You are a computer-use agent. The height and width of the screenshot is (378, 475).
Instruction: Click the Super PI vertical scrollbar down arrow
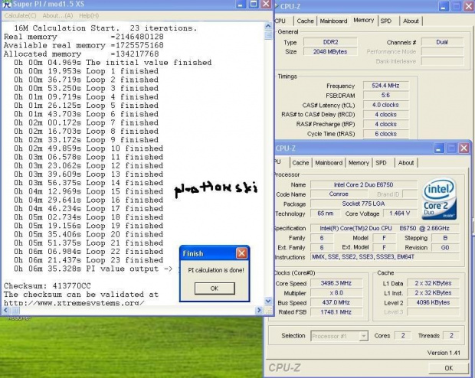(268, 301)
